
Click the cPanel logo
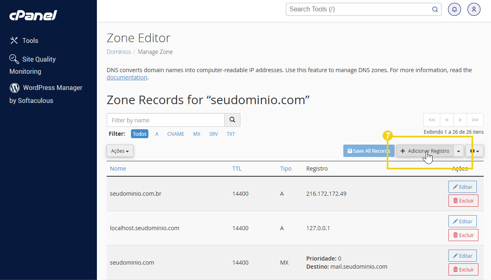point(33,15)
